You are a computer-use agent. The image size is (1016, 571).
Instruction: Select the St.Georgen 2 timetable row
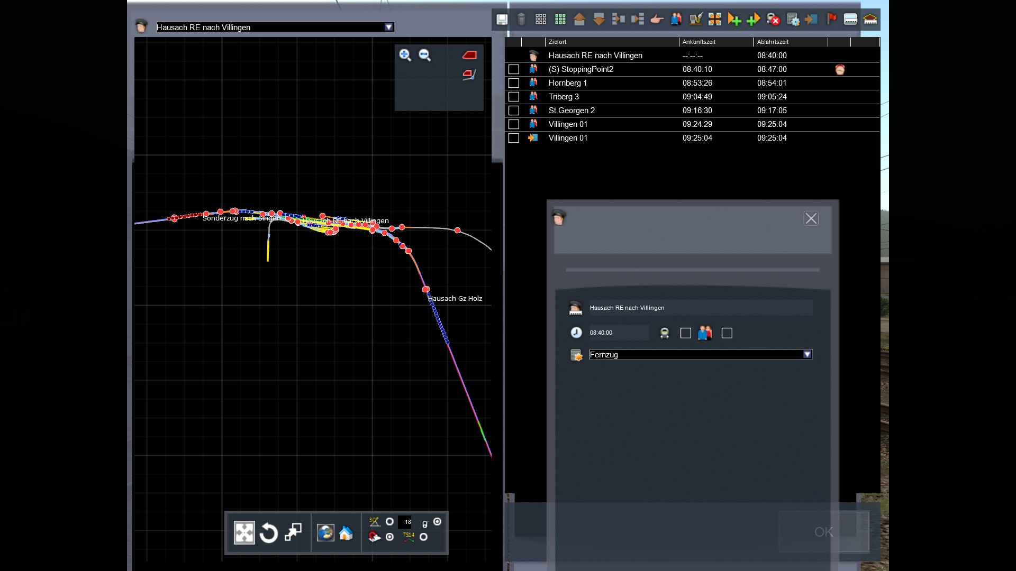coord(571,110)
